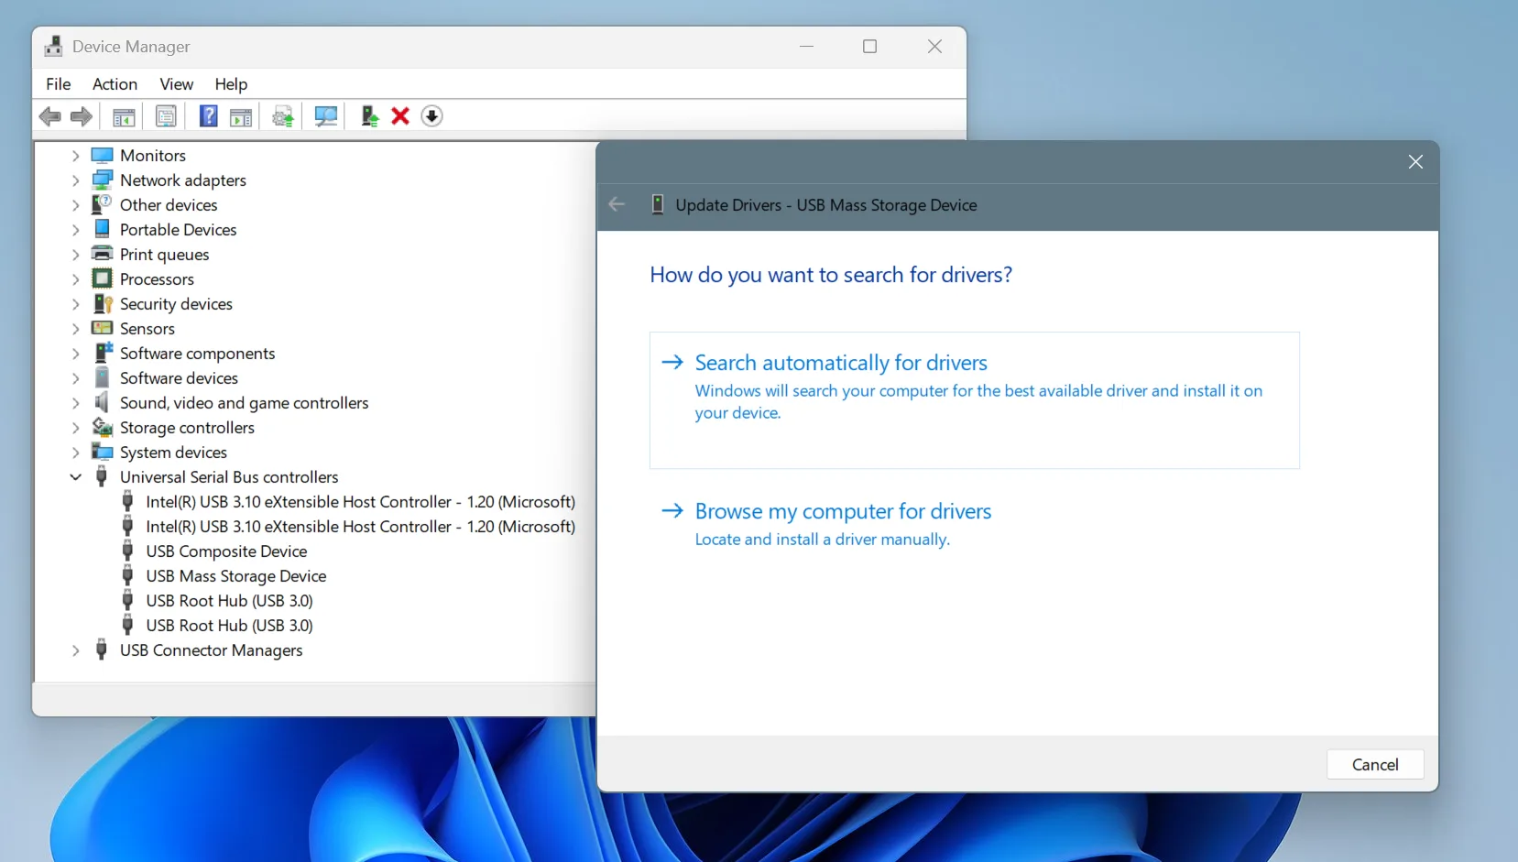
Task: Open the Help menu
Action: [x=231, y=84]
